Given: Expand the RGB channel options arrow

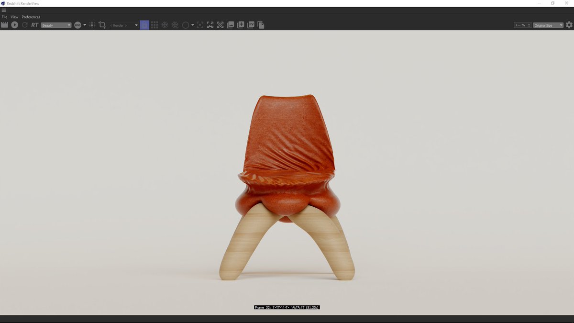Looking at the screenshot, I should tap(85, 25).
